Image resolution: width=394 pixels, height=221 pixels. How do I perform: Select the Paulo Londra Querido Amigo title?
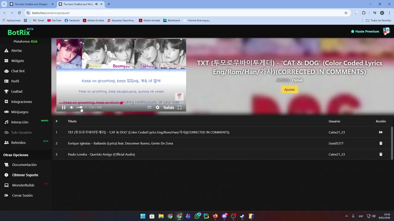[101, 154]
